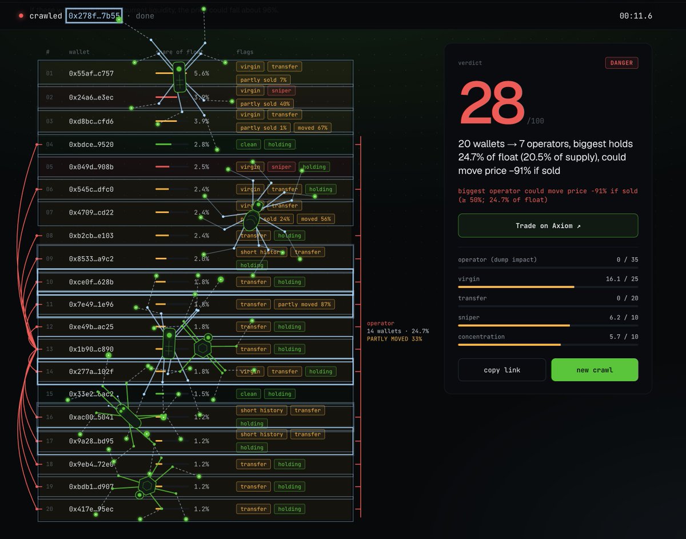Select wallet 0x545c…dfc0
The image size is (686, 539).
(x=91, y=189)
